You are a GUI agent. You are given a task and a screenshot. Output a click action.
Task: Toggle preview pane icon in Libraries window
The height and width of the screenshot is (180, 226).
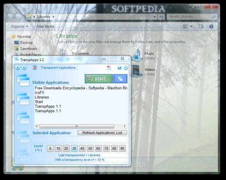[x=201, y=26]
